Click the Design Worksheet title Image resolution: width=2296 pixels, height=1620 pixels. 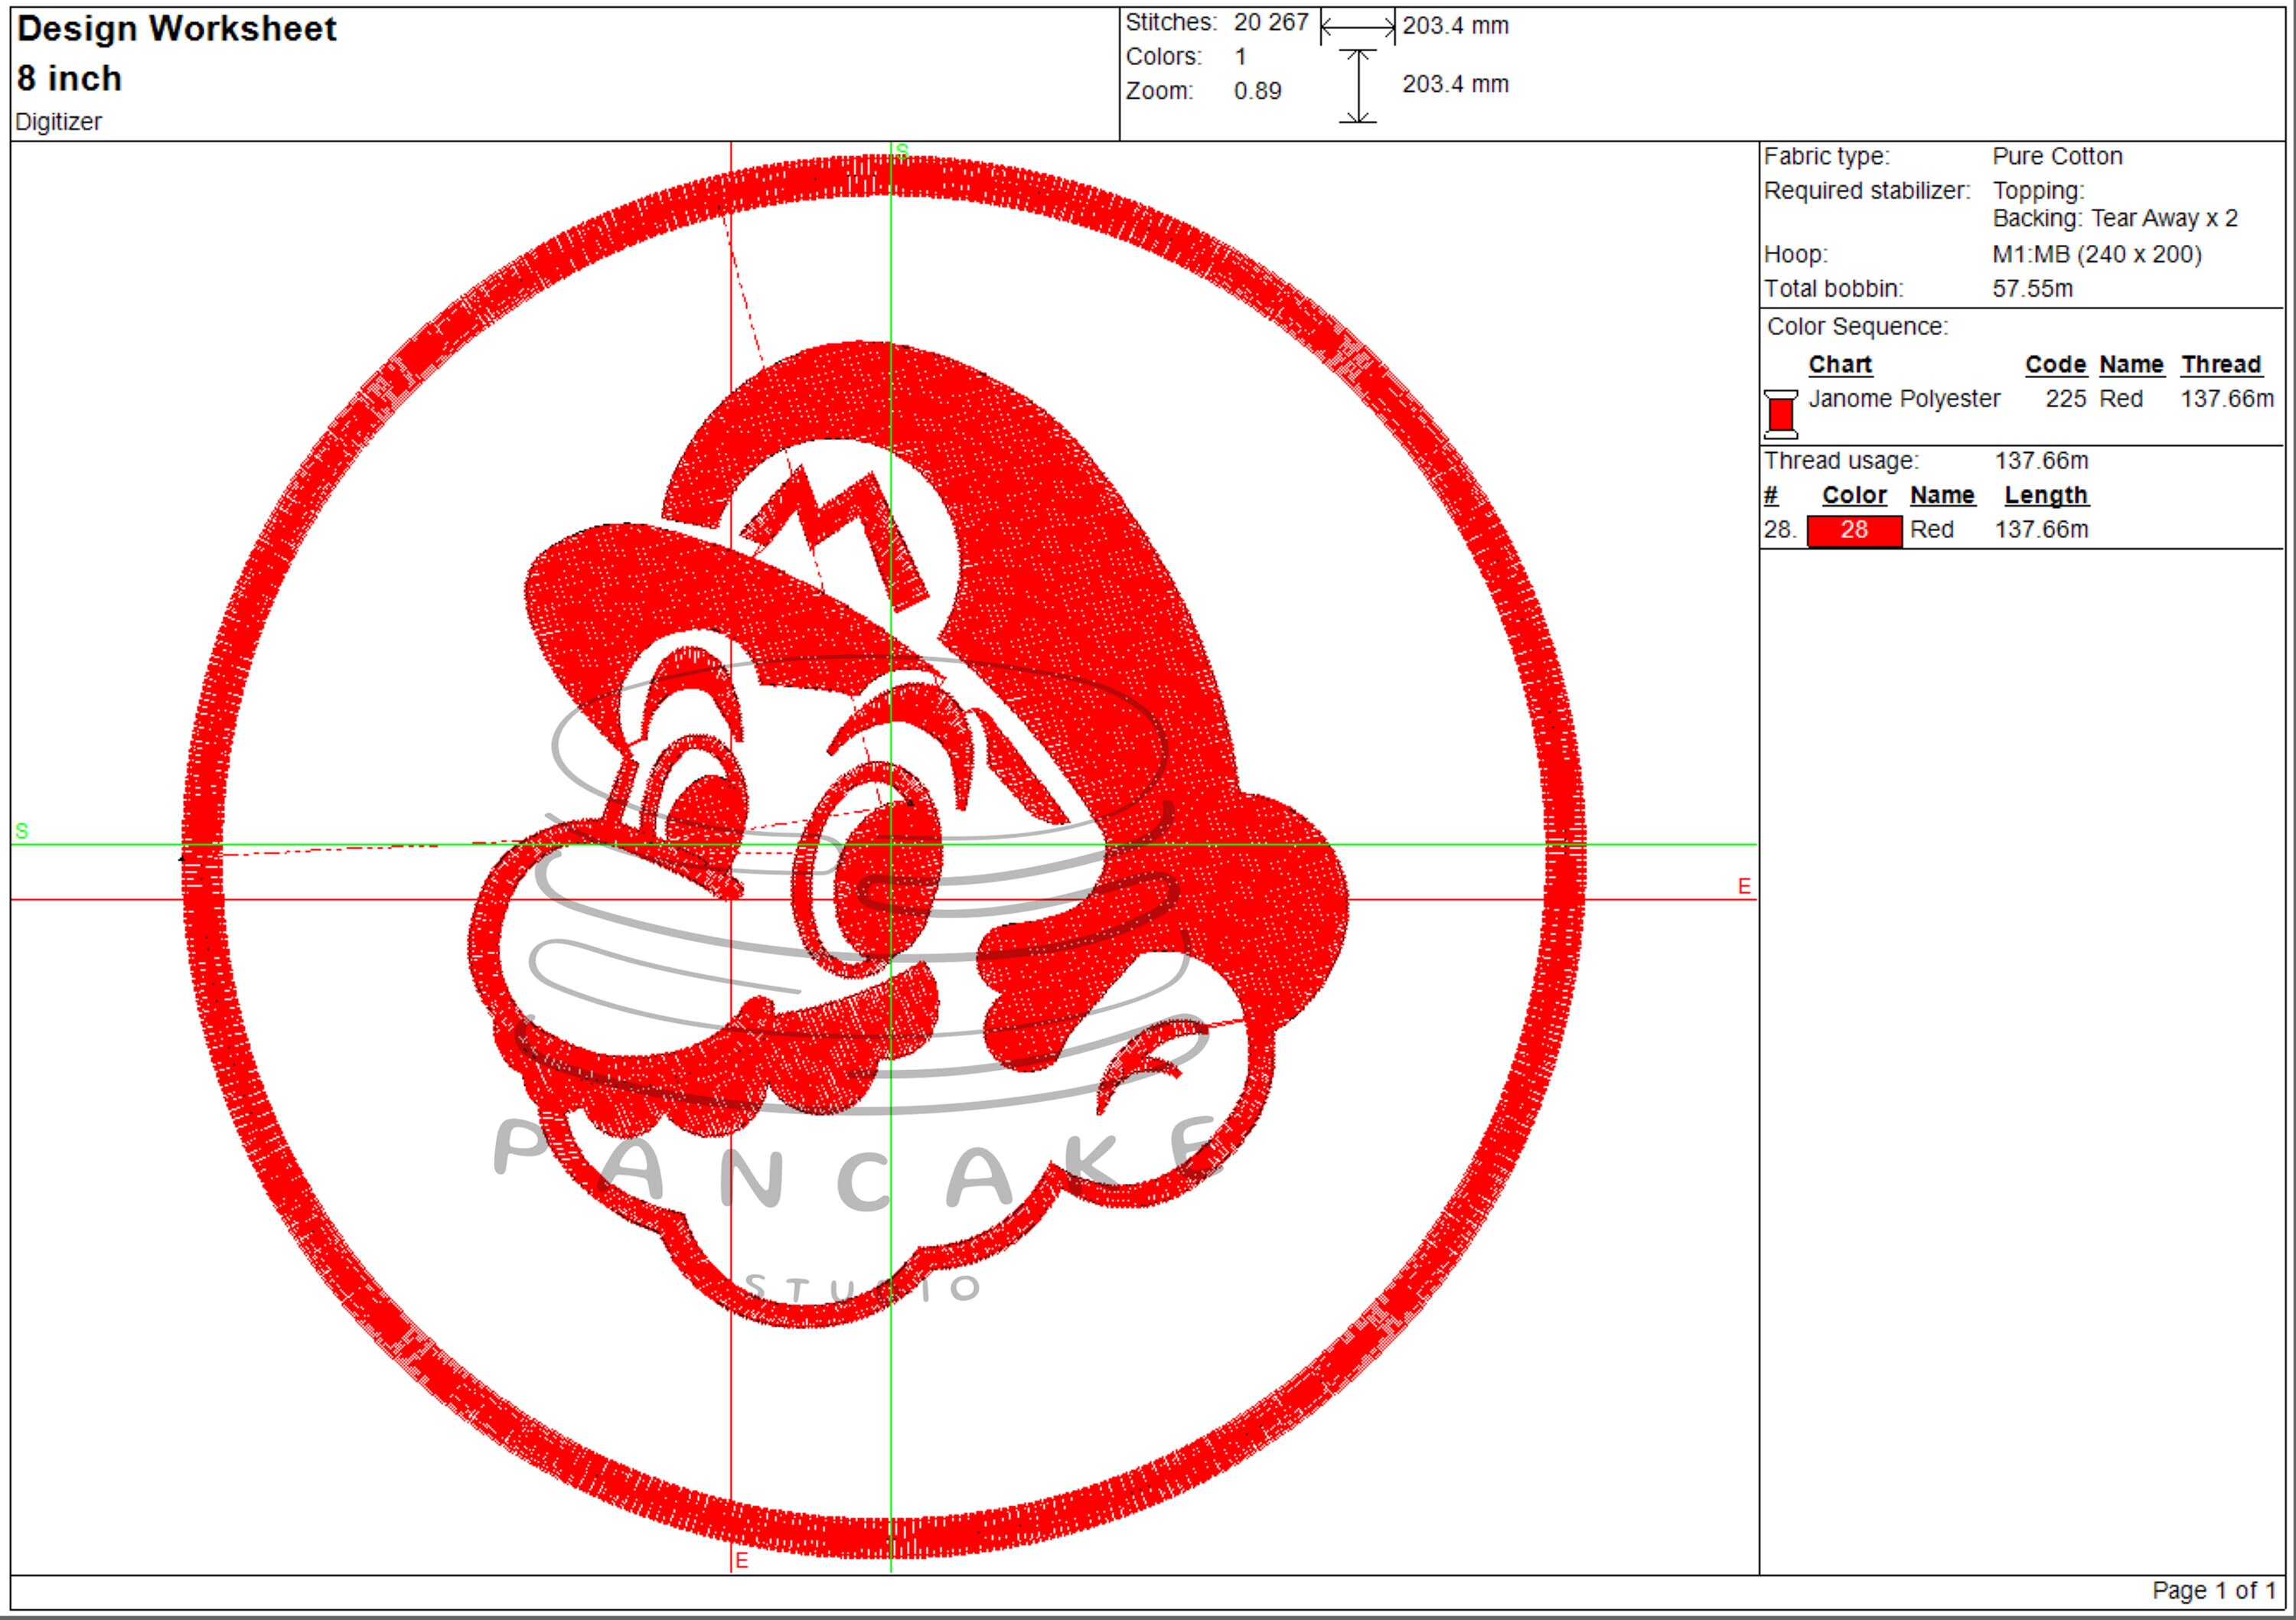[176, 29]
